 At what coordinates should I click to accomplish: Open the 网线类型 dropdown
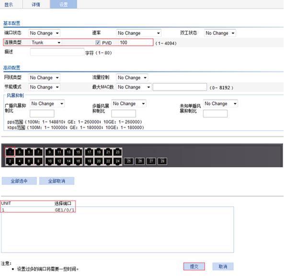tap(45, 77)
